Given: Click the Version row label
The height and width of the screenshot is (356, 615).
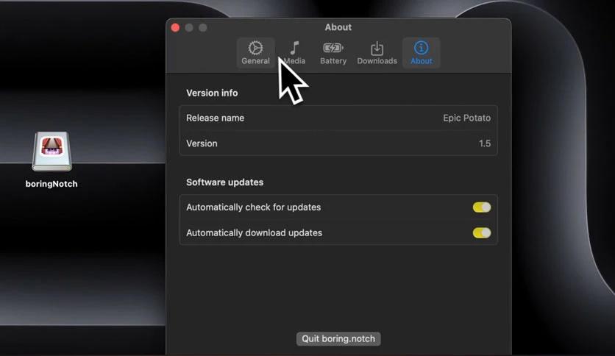Looking at the screenshot, I should pos(202,143).
